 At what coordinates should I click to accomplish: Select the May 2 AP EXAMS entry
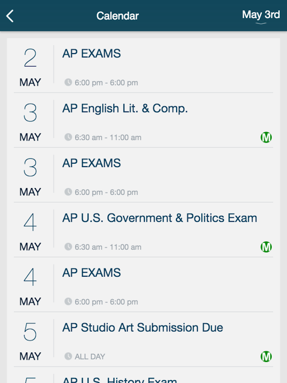[91, 54]
